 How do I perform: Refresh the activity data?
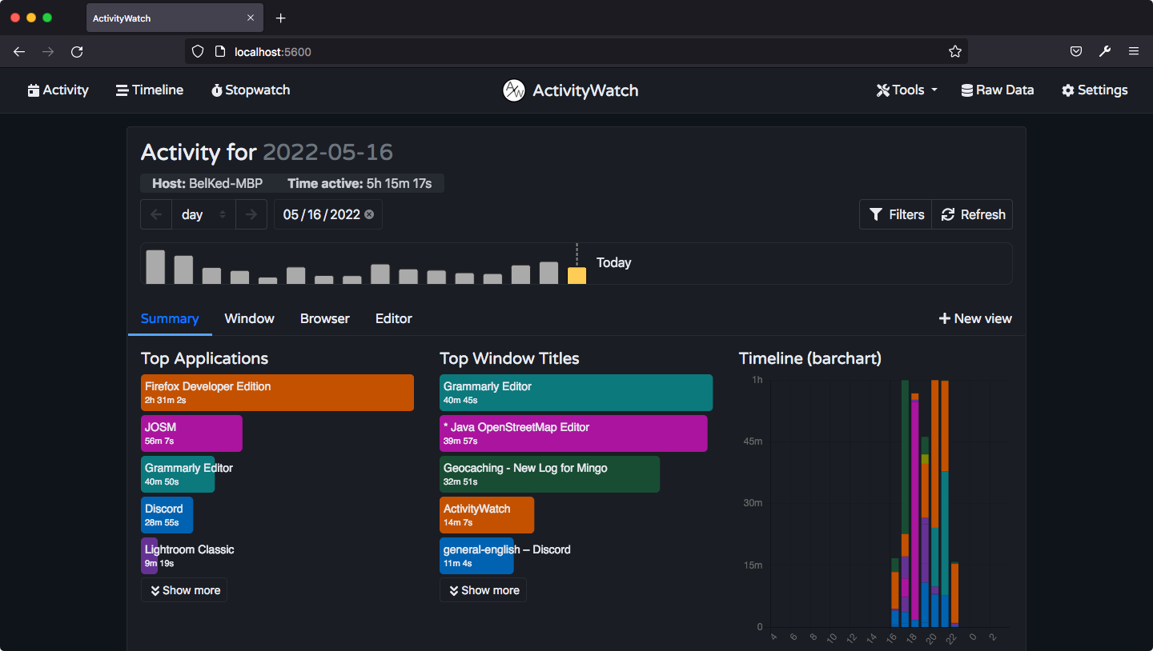click(972, 214)
